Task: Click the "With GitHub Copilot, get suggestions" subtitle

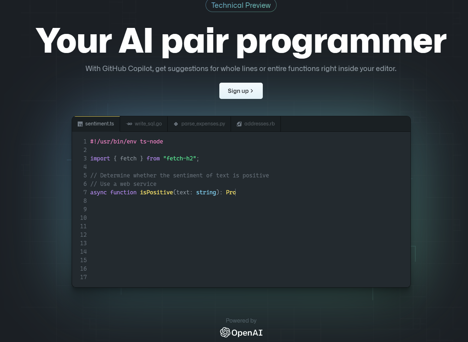Action: (x=241, y=69)
